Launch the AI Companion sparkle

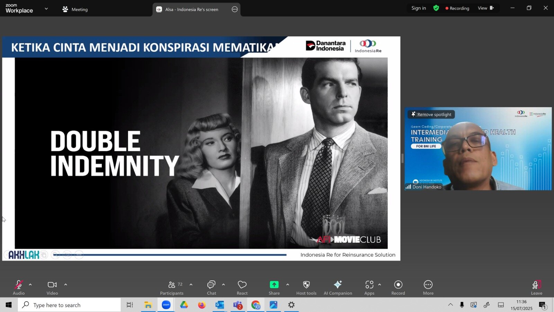(338, 287)
